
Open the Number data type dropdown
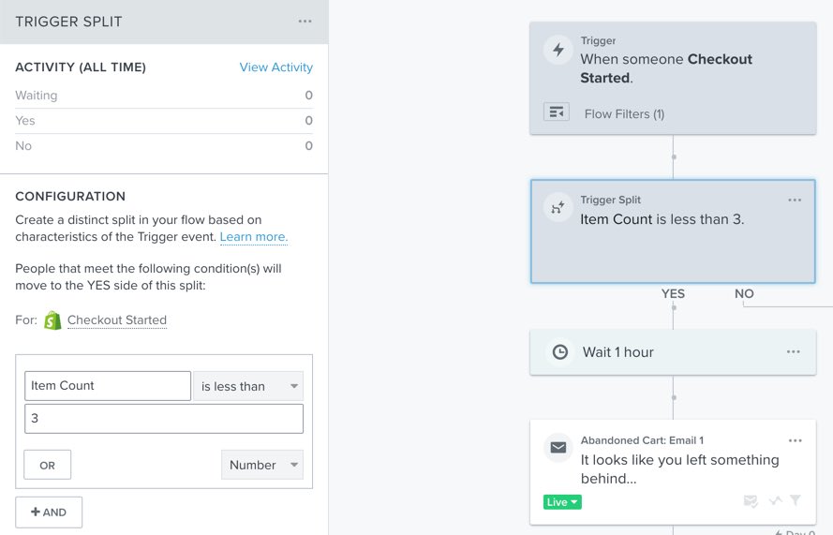point(262,465)
